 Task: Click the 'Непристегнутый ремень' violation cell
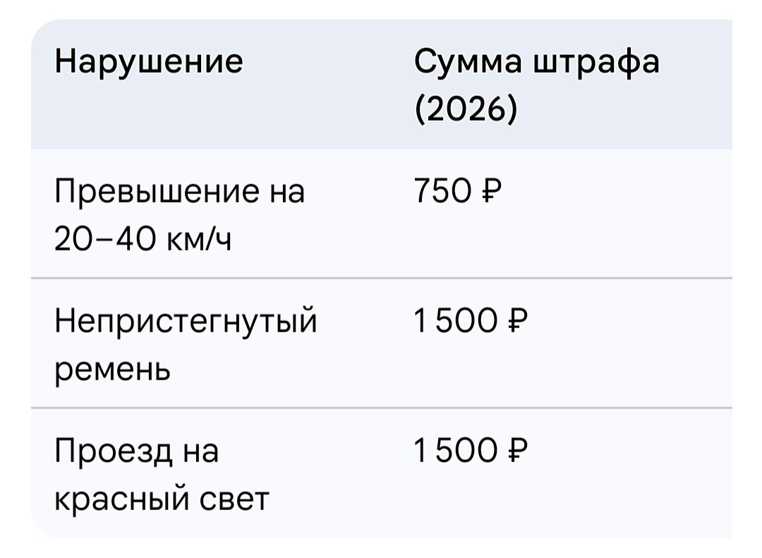coord(185,344)
